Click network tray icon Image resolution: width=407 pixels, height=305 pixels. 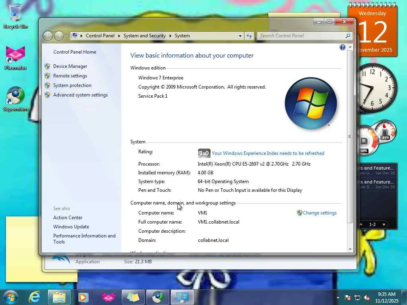point(357,298)
